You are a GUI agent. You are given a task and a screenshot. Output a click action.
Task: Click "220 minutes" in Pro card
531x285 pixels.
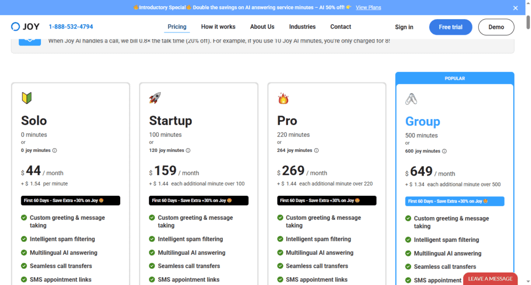click(294, 134)
